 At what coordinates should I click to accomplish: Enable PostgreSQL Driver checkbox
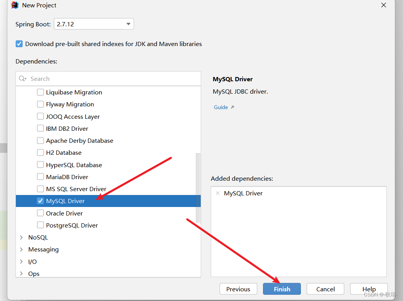[x=40, y=225]
